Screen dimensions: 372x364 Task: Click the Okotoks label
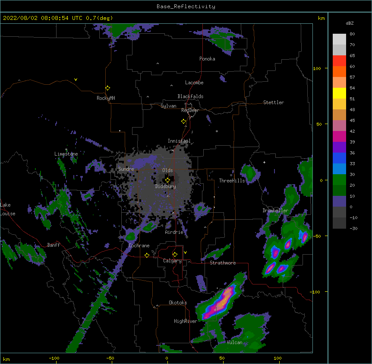coord(178,303)
